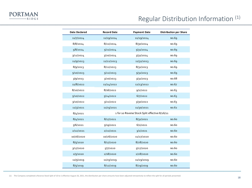Select the 8/30/2024 payment date cell
This screenshot has height=188, width=252.
pos(142,44)
